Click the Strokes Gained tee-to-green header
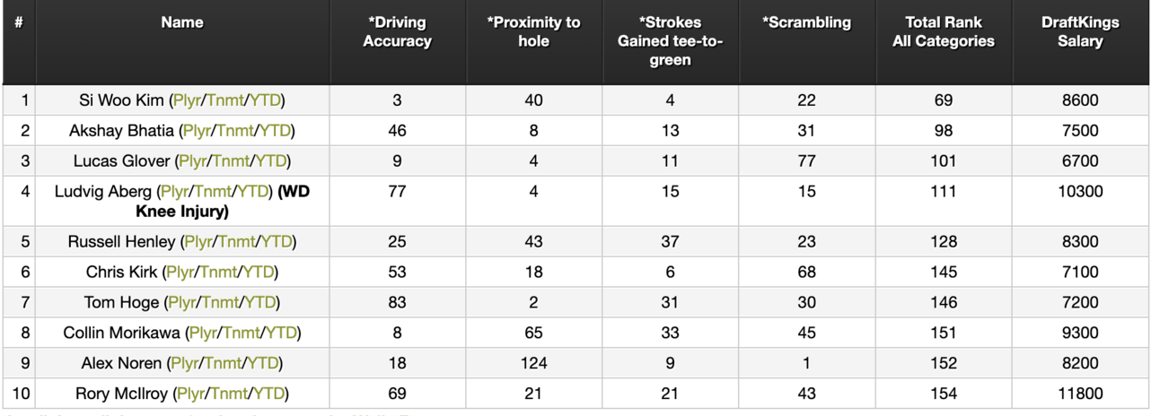Image resolution: width=1160 pixels, height=416 pixels. click(670, 41)
